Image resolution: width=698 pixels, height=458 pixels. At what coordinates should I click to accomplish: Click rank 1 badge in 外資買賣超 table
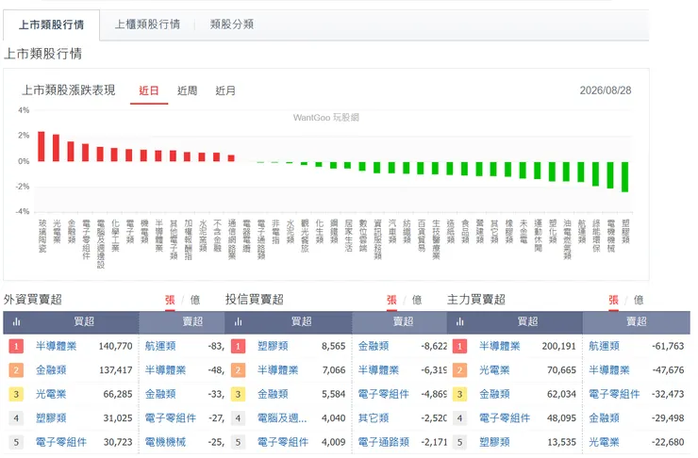pos(16,346)
